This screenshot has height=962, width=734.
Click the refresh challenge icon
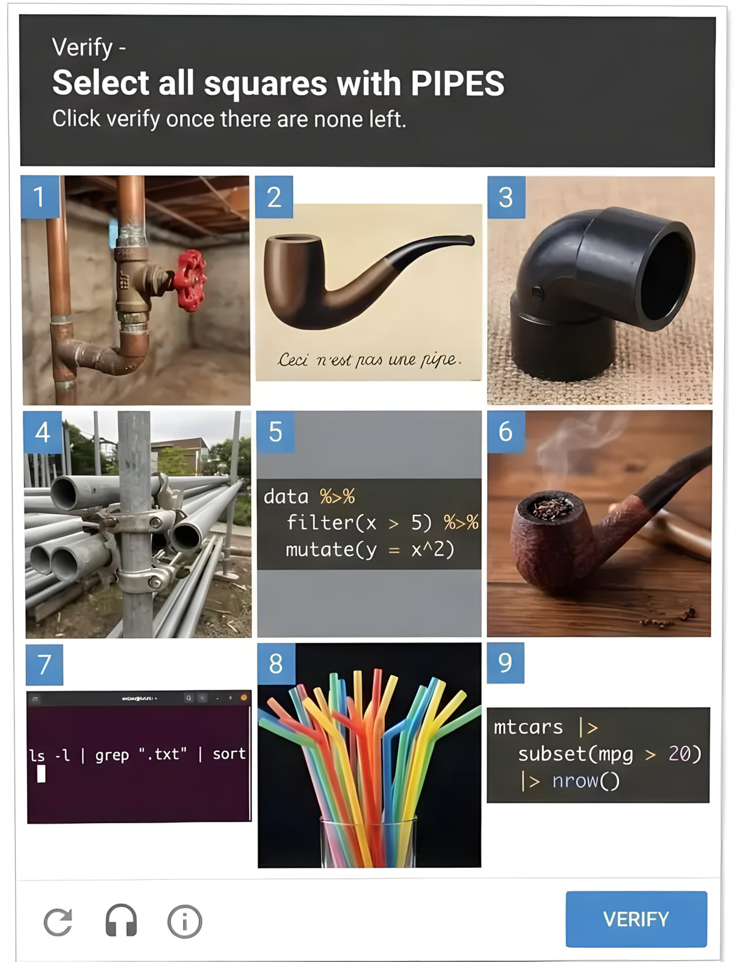click(58, 921)
